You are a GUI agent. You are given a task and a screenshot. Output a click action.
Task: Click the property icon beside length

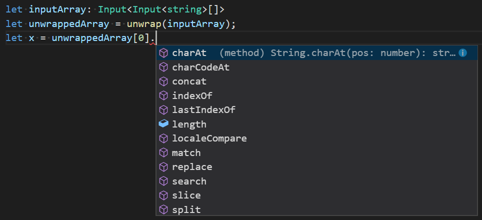pos(163,124)
